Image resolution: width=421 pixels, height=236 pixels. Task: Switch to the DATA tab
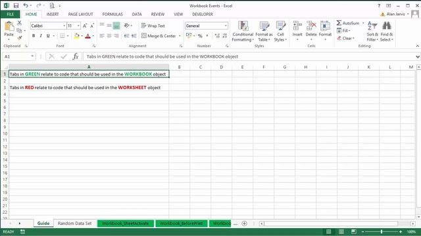(137, 14)
